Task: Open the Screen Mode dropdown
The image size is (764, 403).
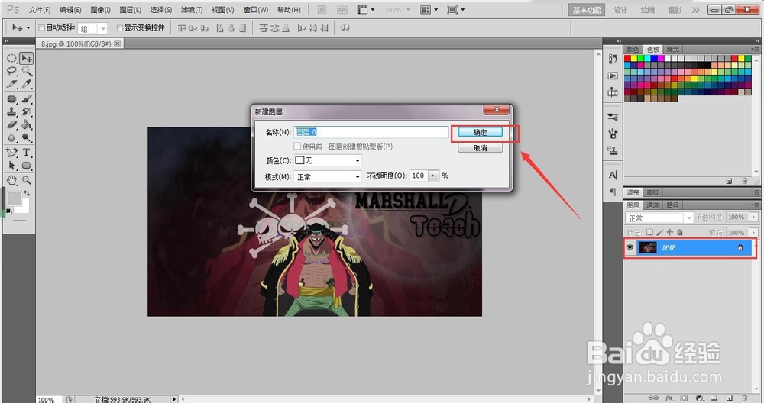Action: coord(456,10)
